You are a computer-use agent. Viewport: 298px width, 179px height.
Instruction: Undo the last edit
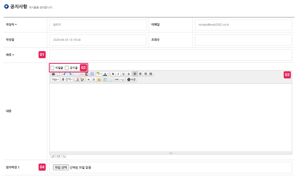click(x=65, y=74)
